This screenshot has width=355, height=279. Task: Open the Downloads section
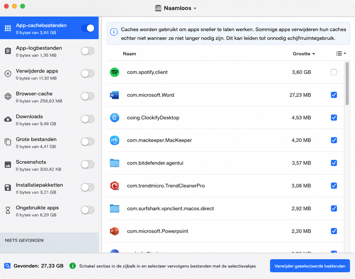[x=49, y=119]
